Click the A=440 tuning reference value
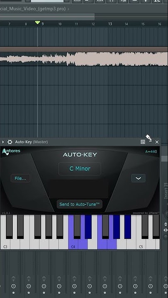Viewport: 168px width, 298px height. [x=151, y=151]
